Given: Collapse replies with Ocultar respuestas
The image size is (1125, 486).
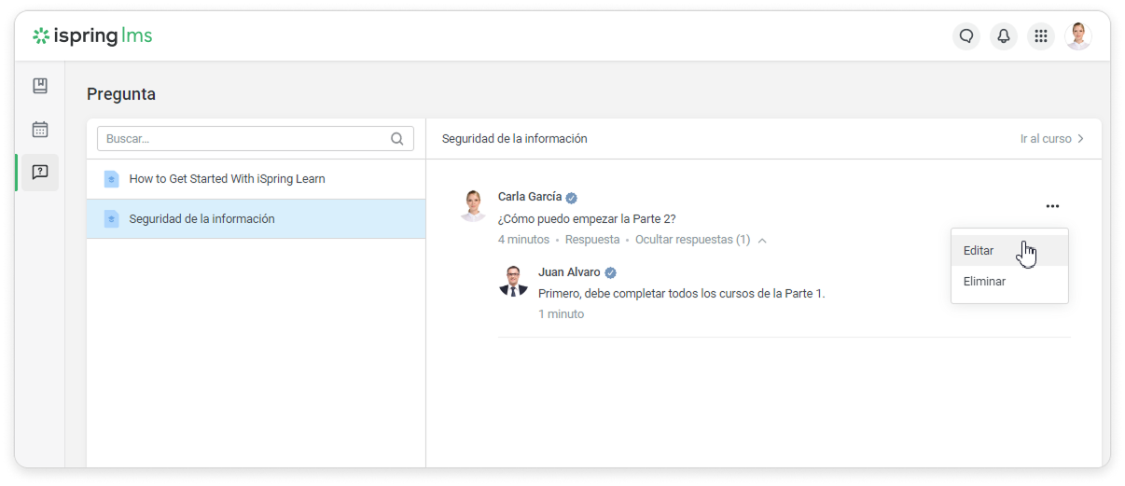Looking at the screenshot, I should [x=692, y=240].
